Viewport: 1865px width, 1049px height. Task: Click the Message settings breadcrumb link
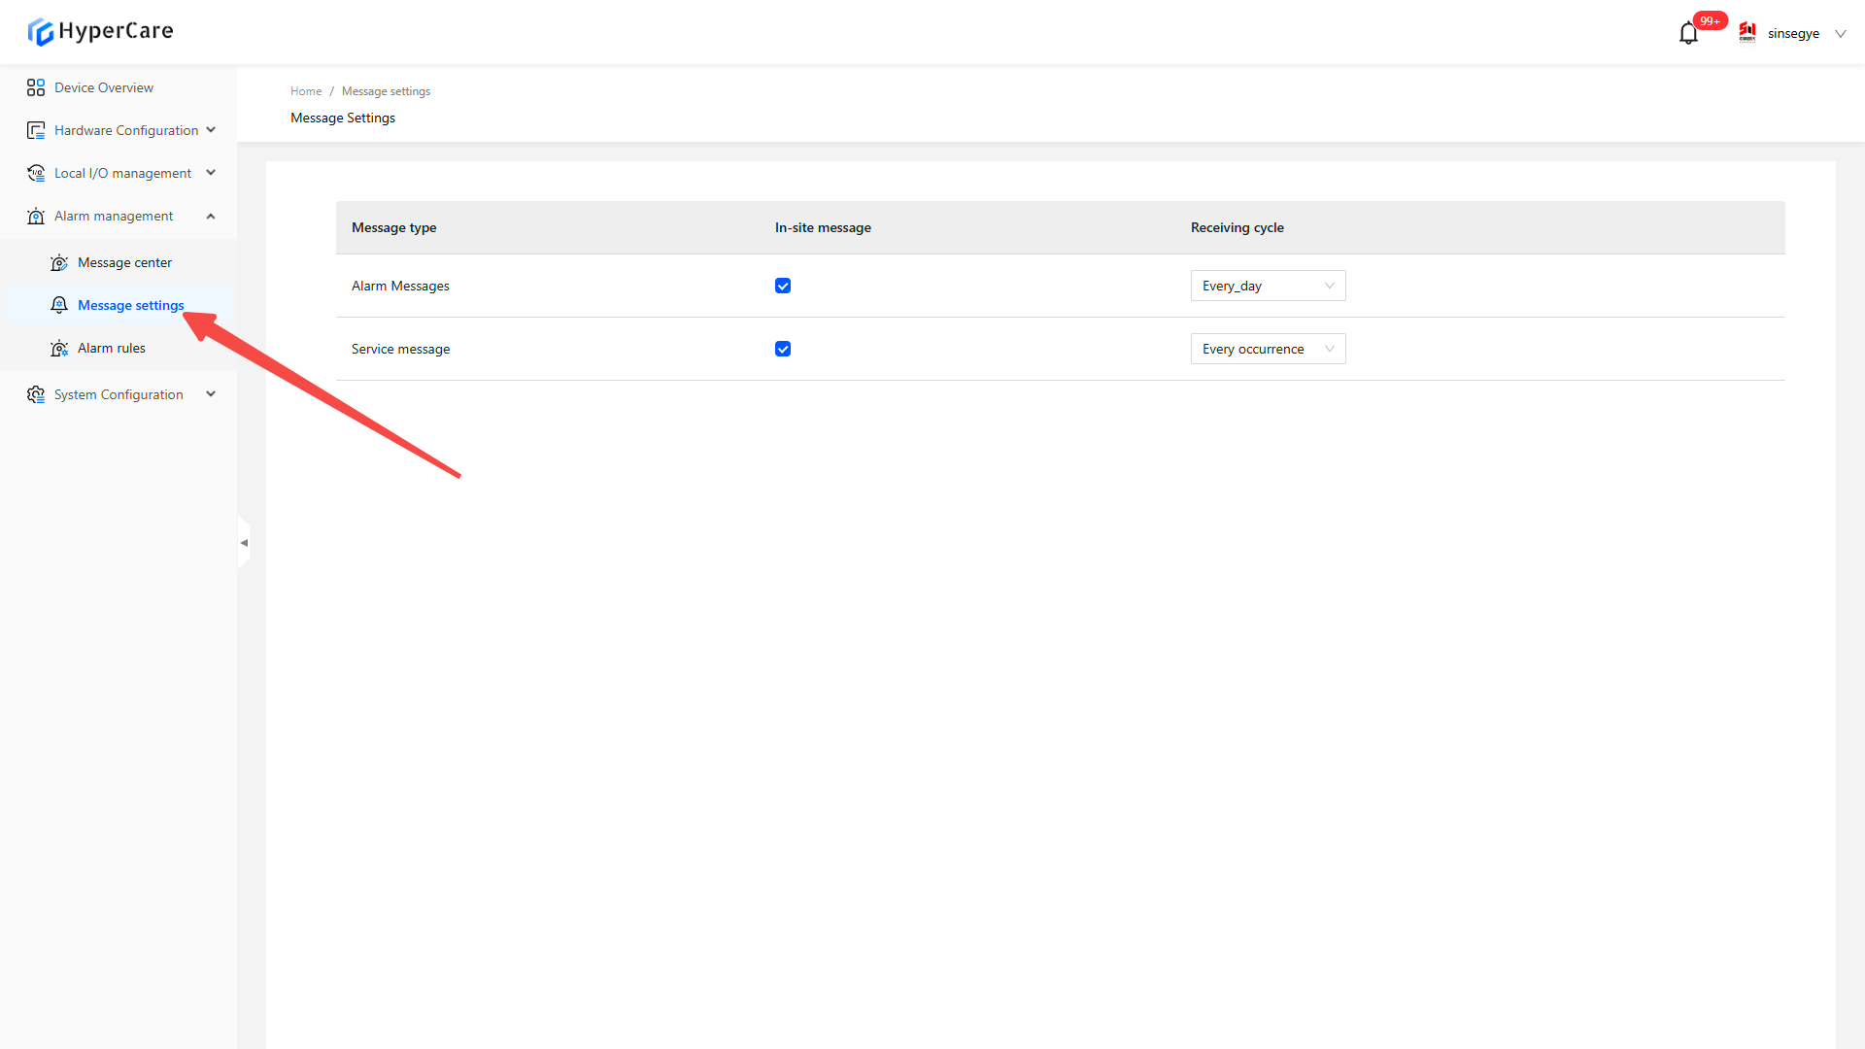pyautogui.click(x=386, y=91)
